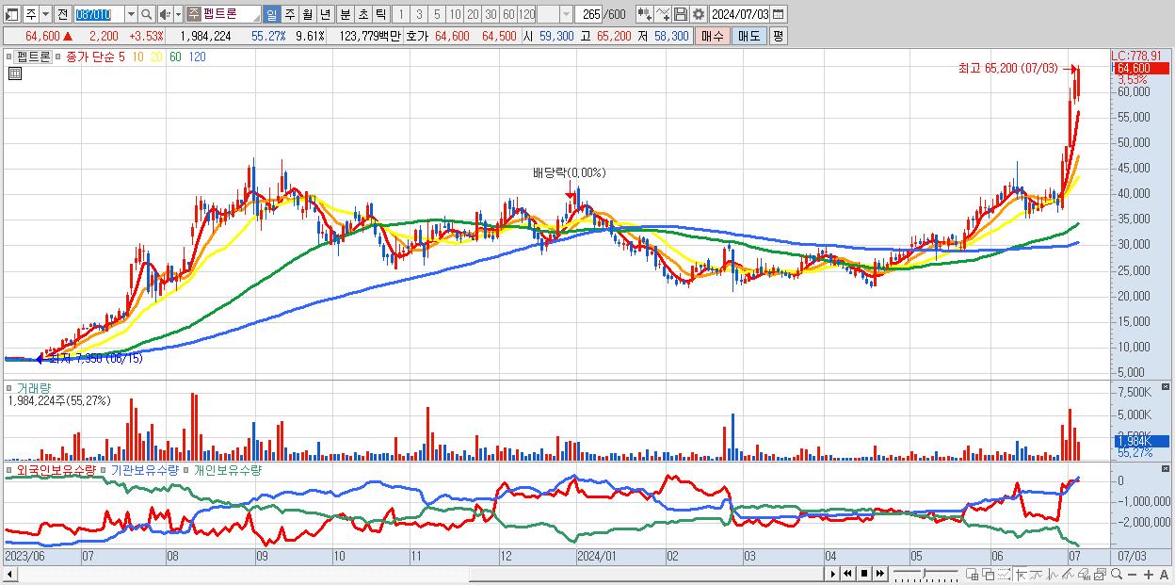Select the 분 (minute) period toggle
Screen dimensions: 1175x585
(x=345, y=14)
